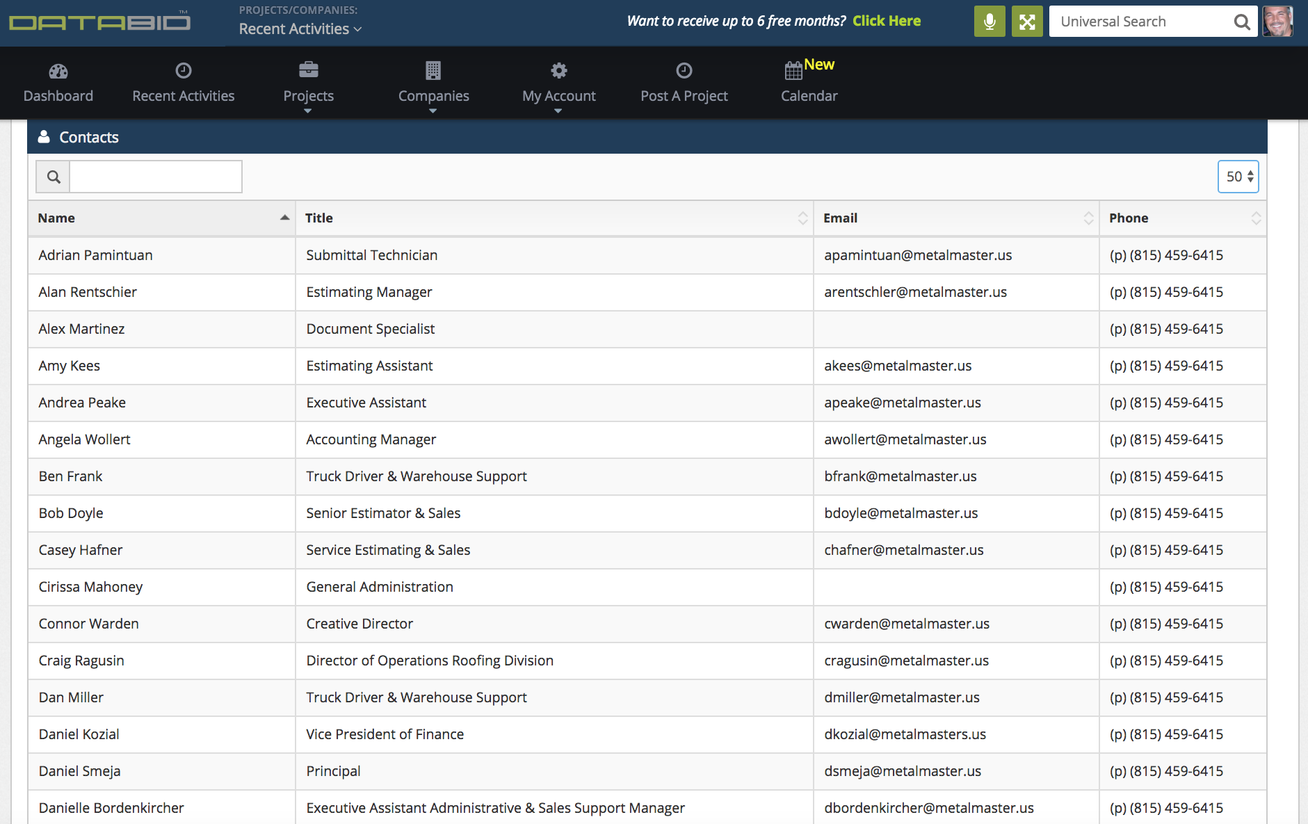Click the Calendar icon next to New
The width and height of the screenshot is (1308, 824).
[x=793, y=70]
